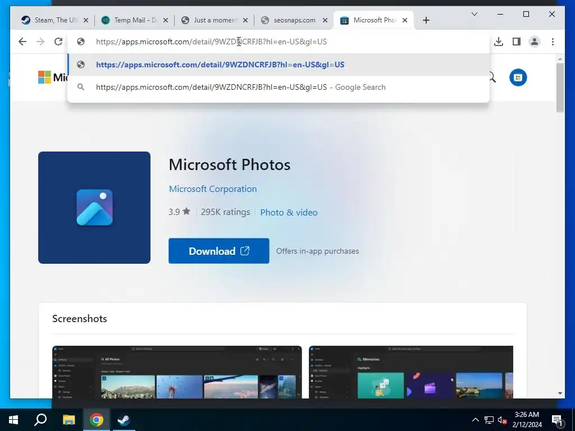This screenshot has height=431, width=575.
Task: Open Chrome profile avatar
Action: (535, 42)
